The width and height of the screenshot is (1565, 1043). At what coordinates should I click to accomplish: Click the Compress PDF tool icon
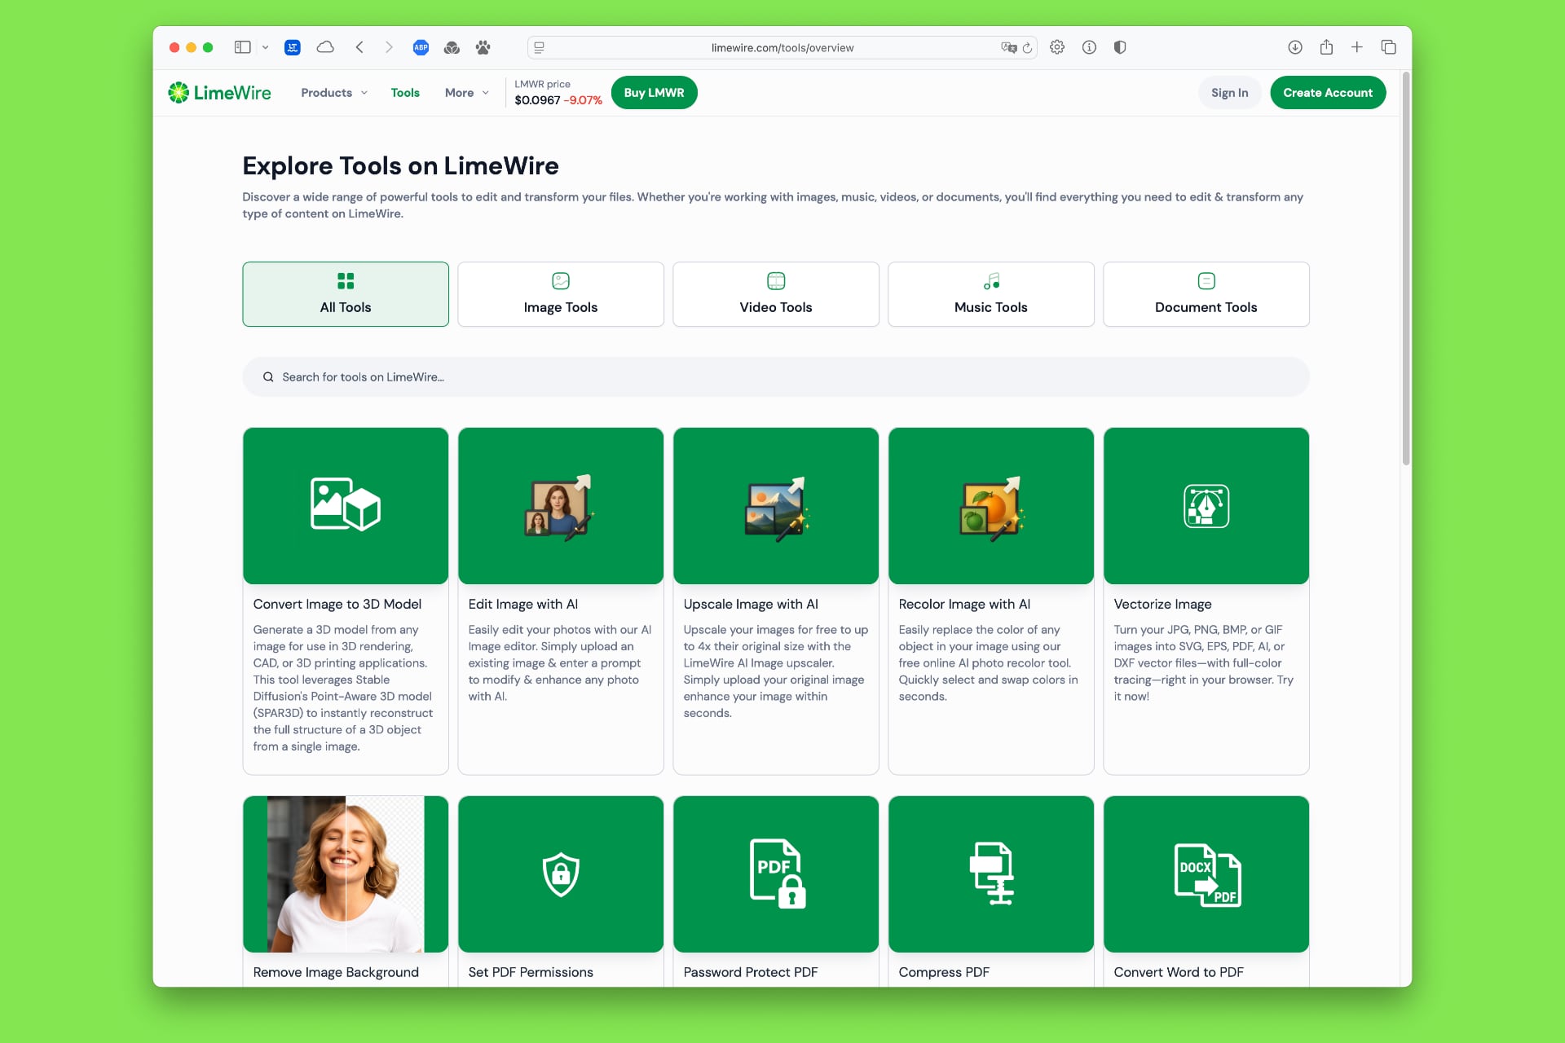coord(990,874)
